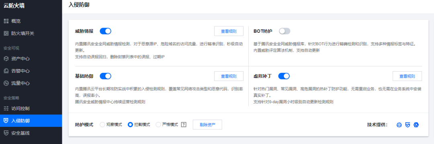This screenshot has height=144, width=434.
Task: Click the question mark help icon beside 严格模式
Action: [x=184, y=125]
